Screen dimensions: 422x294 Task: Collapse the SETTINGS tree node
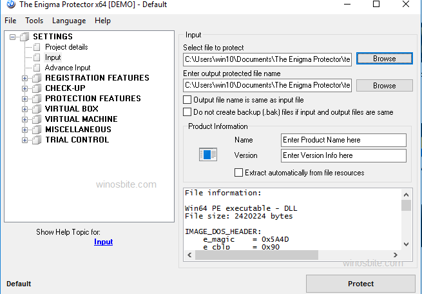12,37
